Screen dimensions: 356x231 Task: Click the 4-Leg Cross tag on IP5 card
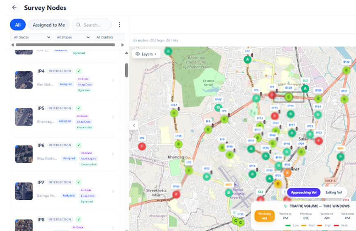pyautogui.click(x=83, y=122)
